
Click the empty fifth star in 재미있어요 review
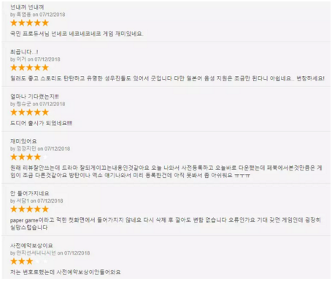45,157
